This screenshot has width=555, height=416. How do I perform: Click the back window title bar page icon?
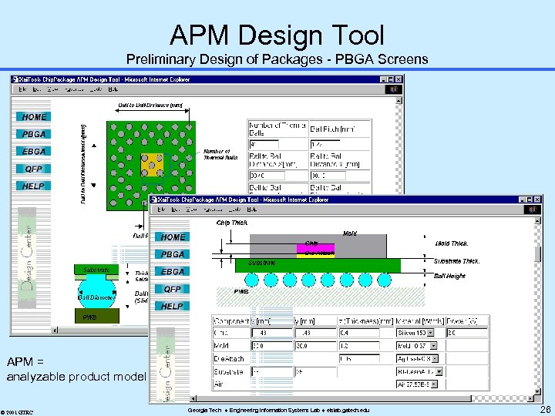[x=15, y=79]
